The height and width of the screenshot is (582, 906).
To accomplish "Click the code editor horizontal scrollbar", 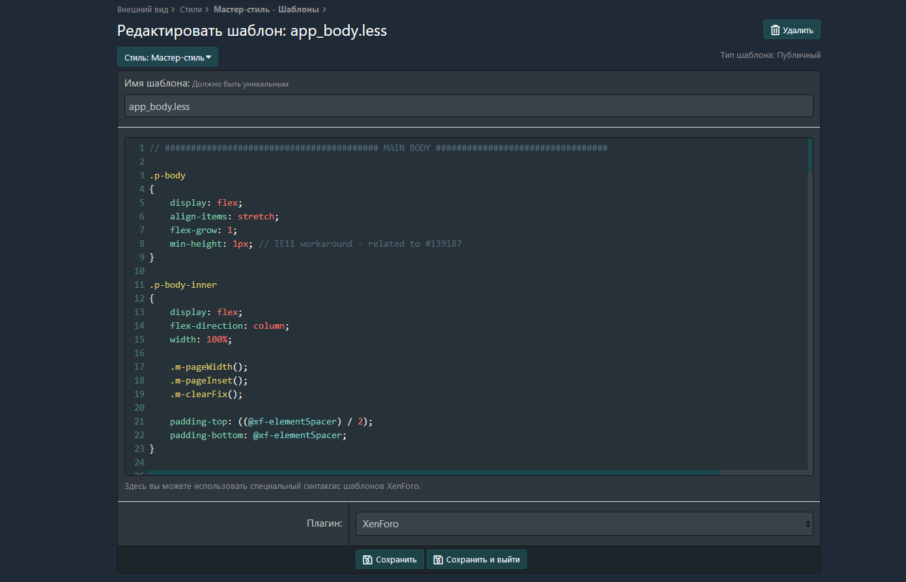I will point(432,473).
